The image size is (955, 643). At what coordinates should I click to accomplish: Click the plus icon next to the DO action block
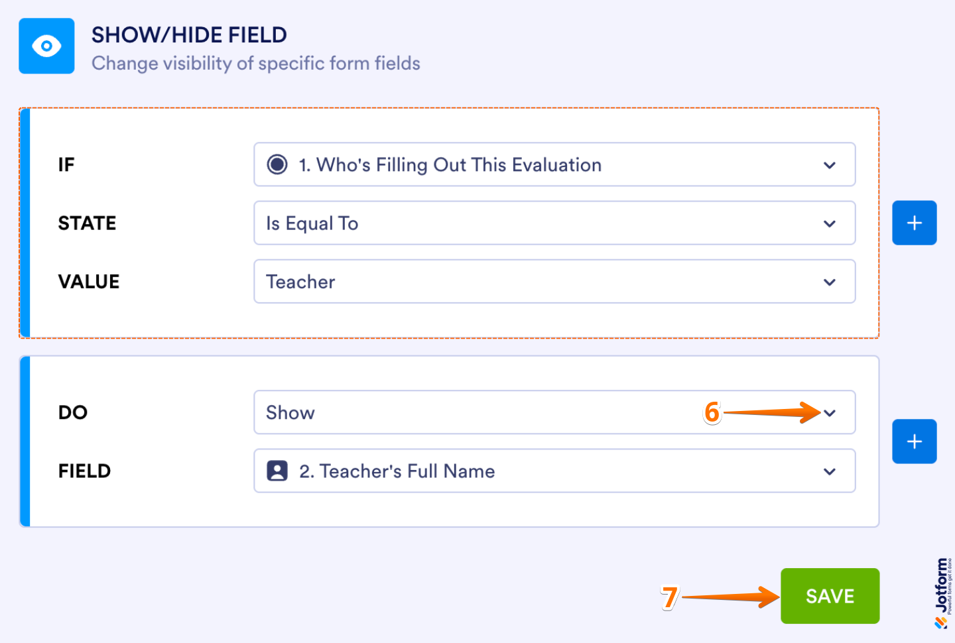[915, 441]
